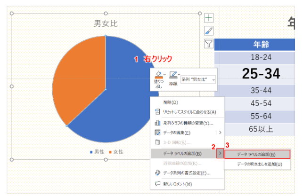Click the 男性 legend entry
The image size is (303, 196).
pos(97,152)
